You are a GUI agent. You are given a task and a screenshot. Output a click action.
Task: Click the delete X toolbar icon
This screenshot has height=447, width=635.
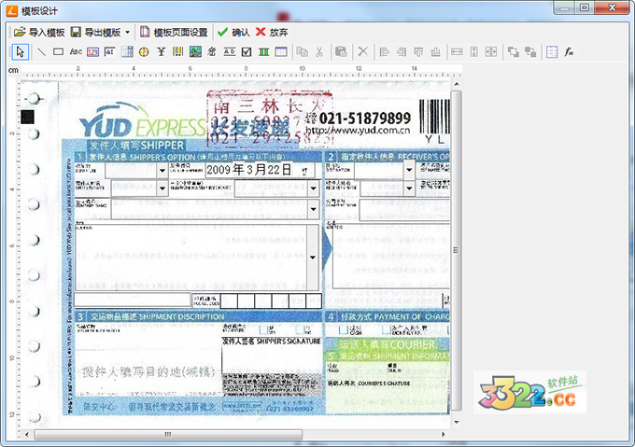point(362,51)
